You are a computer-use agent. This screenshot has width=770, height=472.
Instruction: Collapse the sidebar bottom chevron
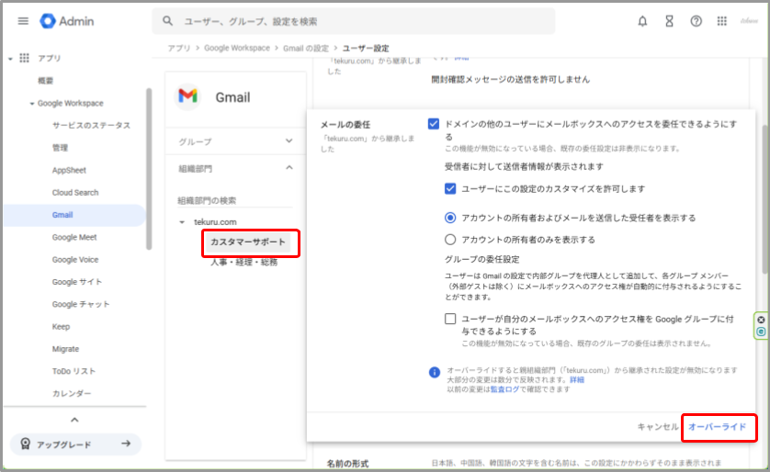[74, 420]
